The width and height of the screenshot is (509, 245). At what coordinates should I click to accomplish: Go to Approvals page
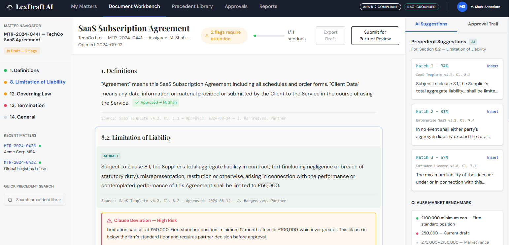coord(236,6)
